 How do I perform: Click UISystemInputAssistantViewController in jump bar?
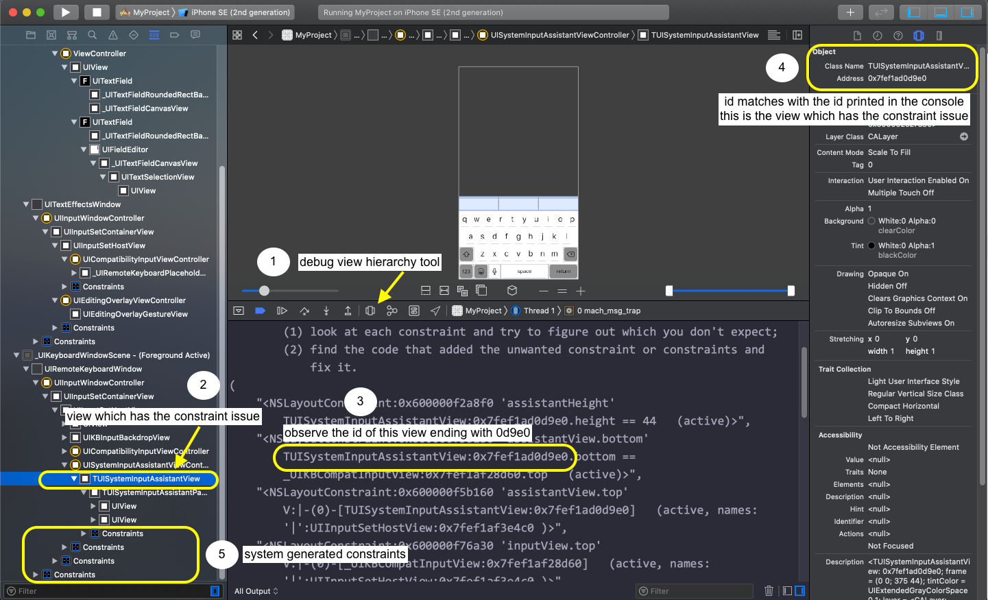(x=554, y=35)
